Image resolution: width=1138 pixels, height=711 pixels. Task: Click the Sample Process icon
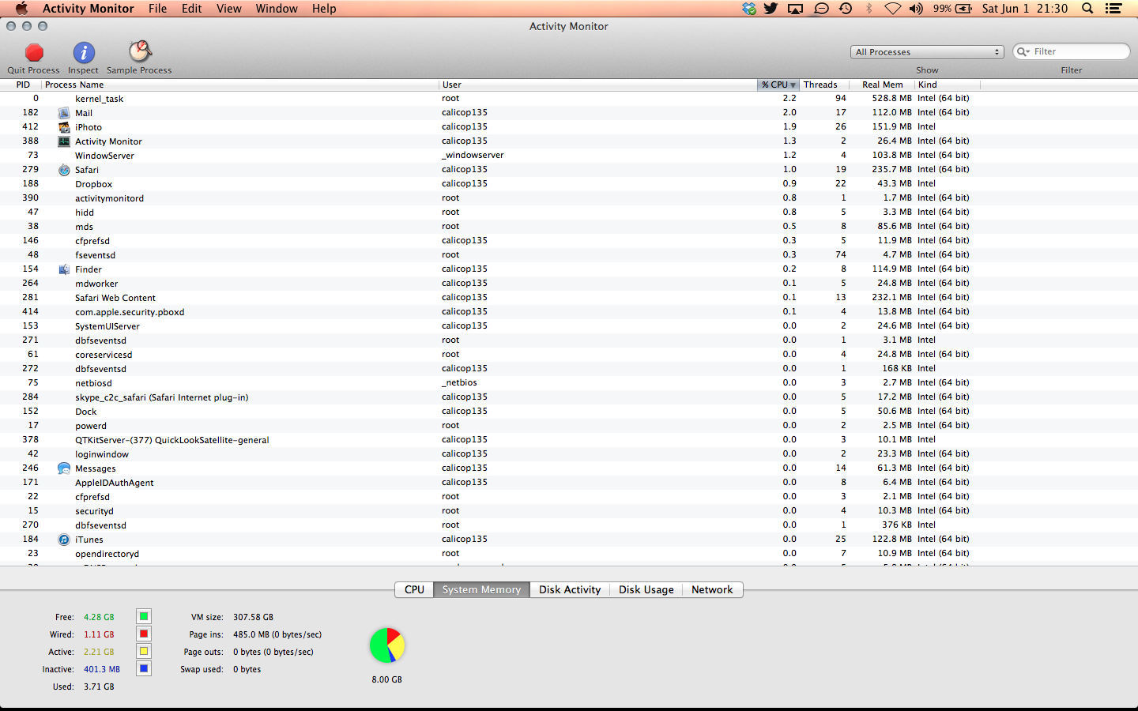pos(140,52)
